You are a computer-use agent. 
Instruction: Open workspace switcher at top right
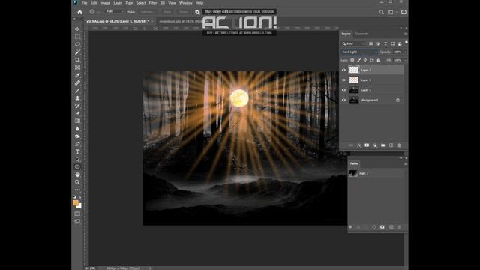(x=391, y=12)
